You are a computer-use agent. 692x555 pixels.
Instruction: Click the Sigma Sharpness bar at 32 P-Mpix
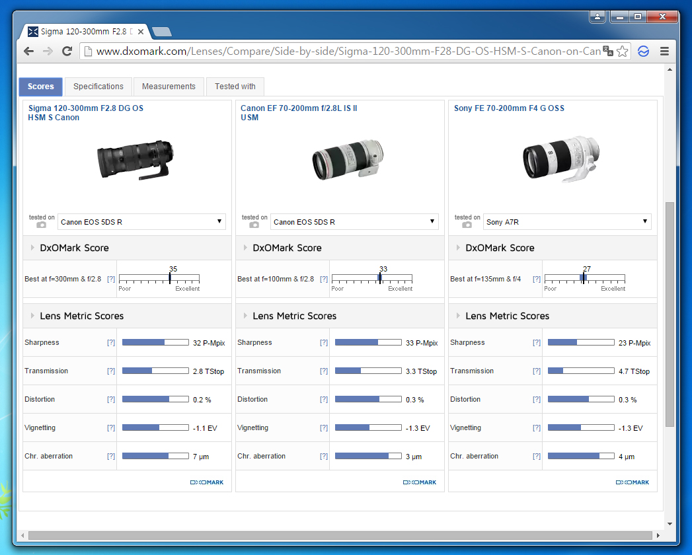(155, 342)
